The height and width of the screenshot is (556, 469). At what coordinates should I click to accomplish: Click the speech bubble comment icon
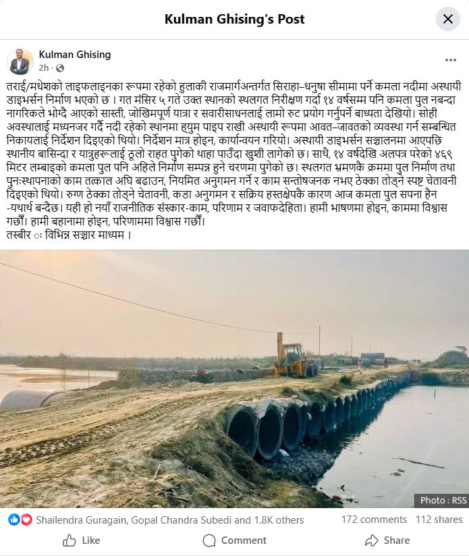pyautogui.click(x=209, y=540)
